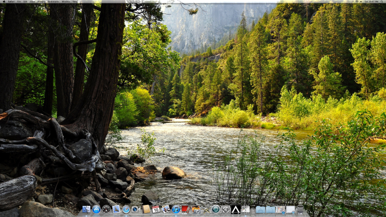
Task: Open the Edit menu
Action: [x=26, y=1]
